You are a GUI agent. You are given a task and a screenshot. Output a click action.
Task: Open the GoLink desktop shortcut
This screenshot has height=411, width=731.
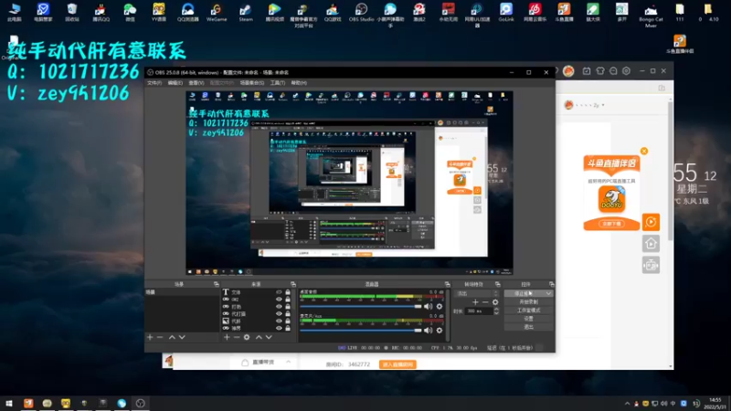pyautogui.click(x=506, y=12)
